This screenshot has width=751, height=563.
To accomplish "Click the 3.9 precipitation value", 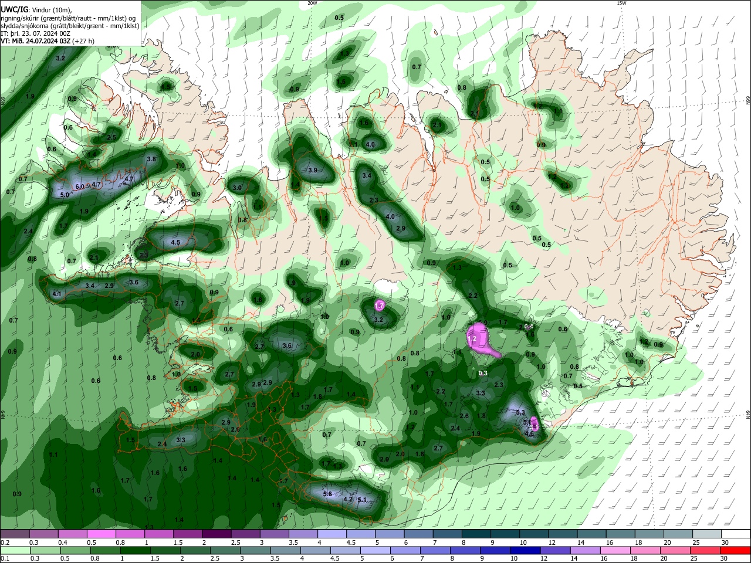I will (313, 170).
